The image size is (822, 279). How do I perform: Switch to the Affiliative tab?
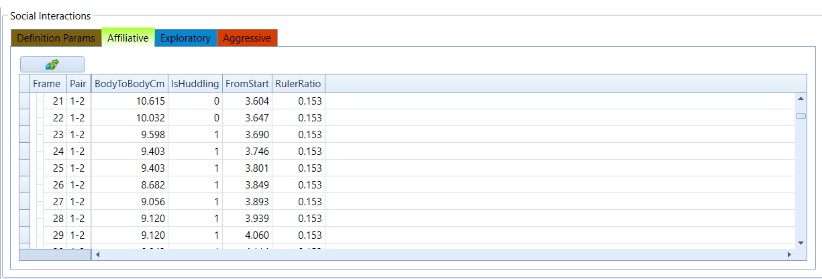point(127,38)
